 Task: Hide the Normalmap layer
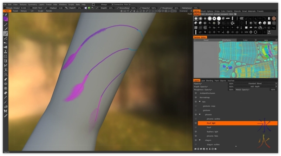(196, 97)
